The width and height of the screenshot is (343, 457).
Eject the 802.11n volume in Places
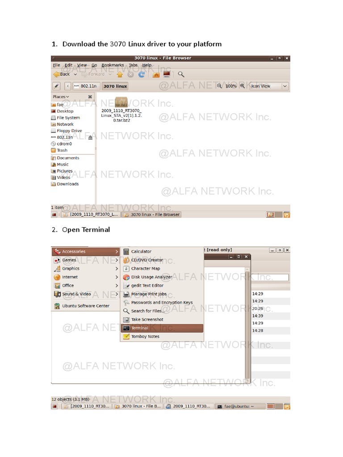coord(90,137)
